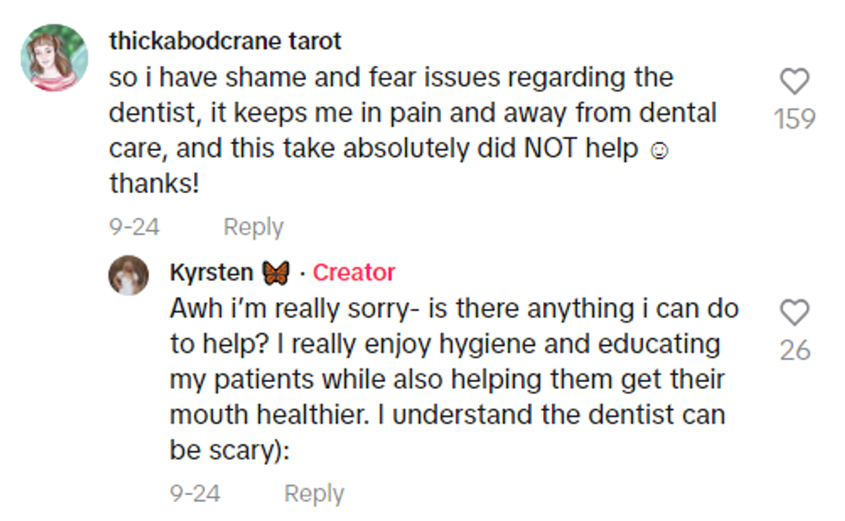Screen dimensions: 845x521
Task: Click the 9-24 date under Kyrsten's reply
Action: pyautogui.click(x=195, y=493)
